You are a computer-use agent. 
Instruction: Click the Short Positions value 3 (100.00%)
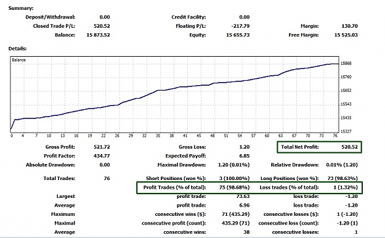(x=234, y=178)
